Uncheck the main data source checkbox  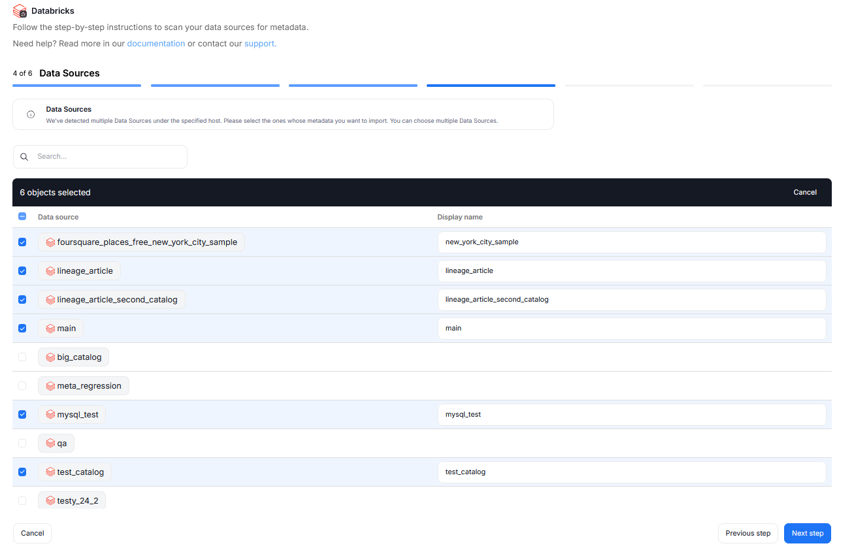(22, 329)
